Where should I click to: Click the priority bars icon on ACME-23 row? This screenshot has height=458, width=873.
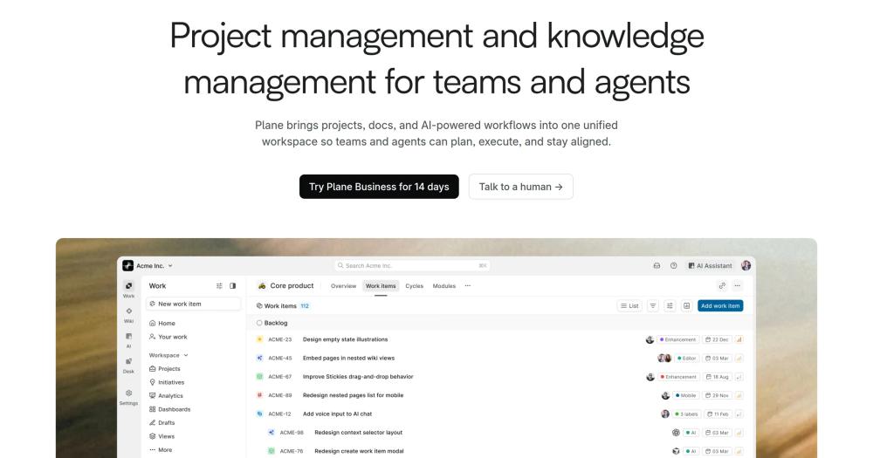[739, 339]
